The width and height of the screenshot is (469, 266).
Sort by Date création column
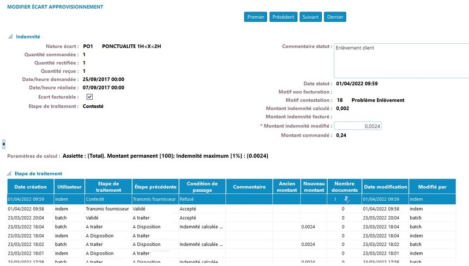click(31, 187)
